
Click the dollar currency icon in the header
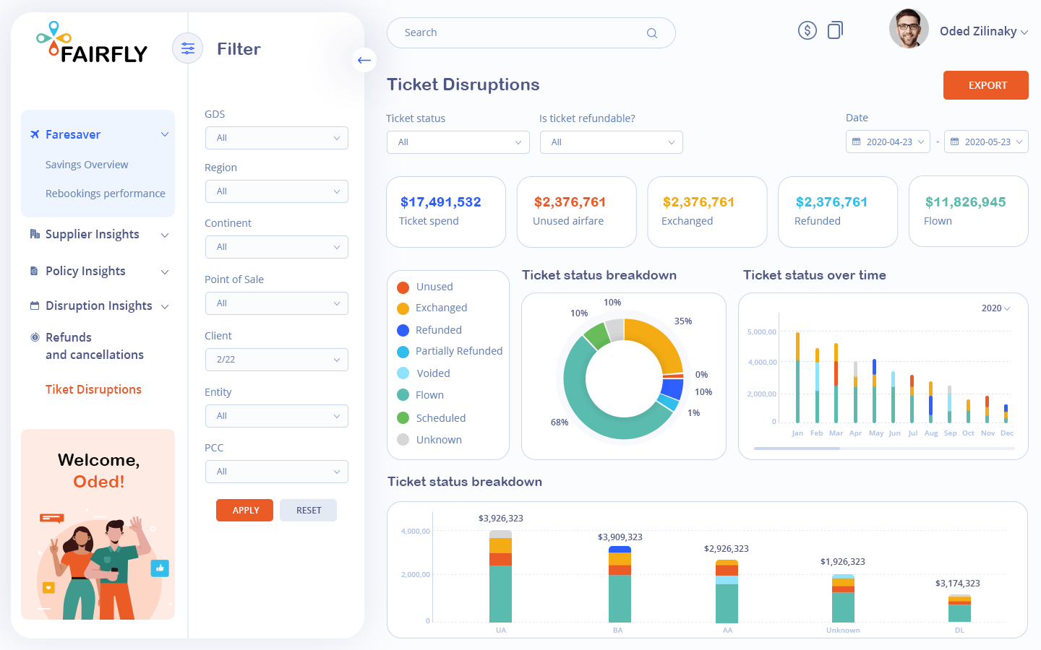coord(807,30)
